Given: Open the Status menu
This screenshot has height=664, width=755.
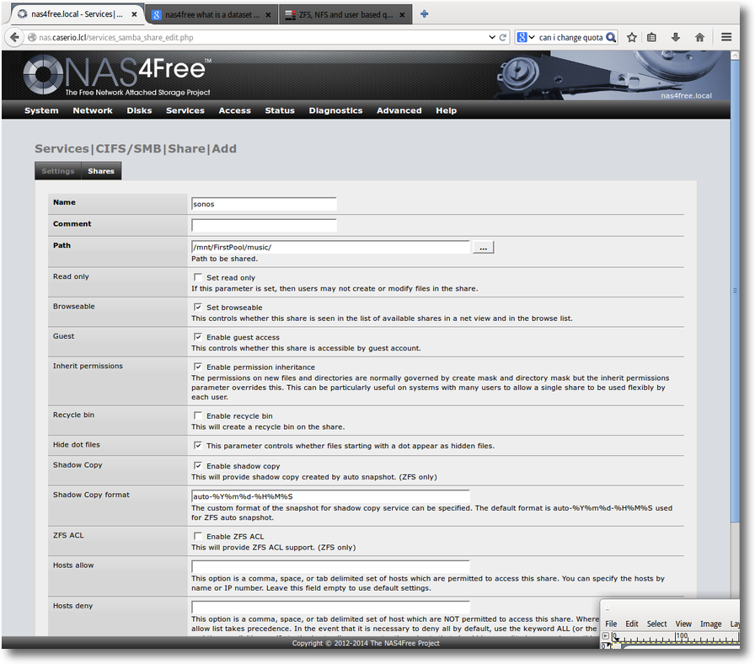Looking at the screenshot, I should coord(280,110).
